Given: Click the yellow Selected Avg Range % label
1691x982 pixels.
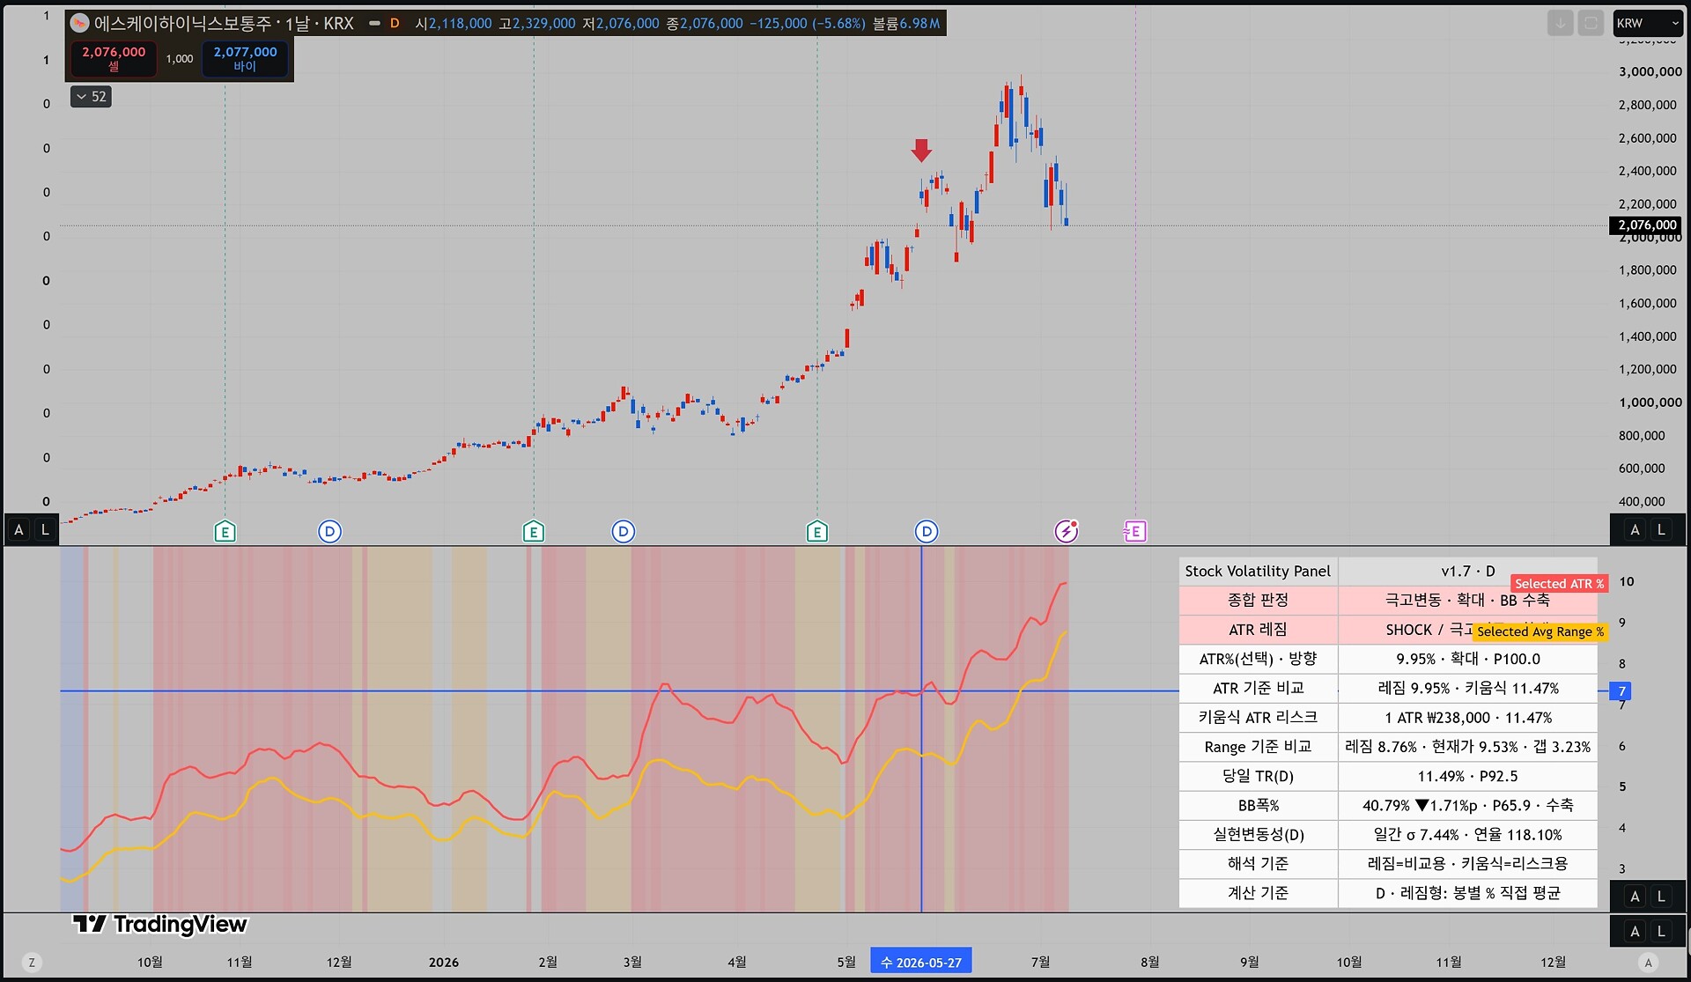Looking at the screenshot, I should 1540,631.
